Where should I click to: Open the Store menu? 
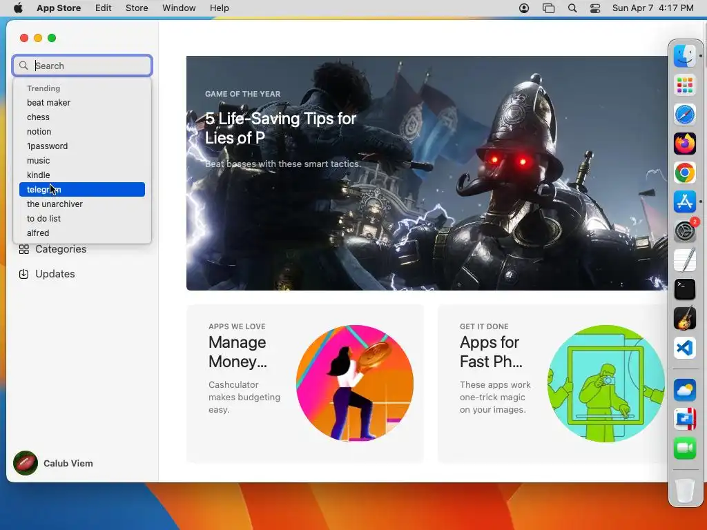coord(137,8)
